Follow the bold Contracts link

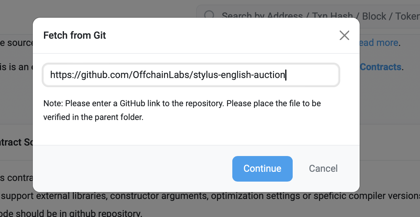pyautogui.click(x=381, y=67)
